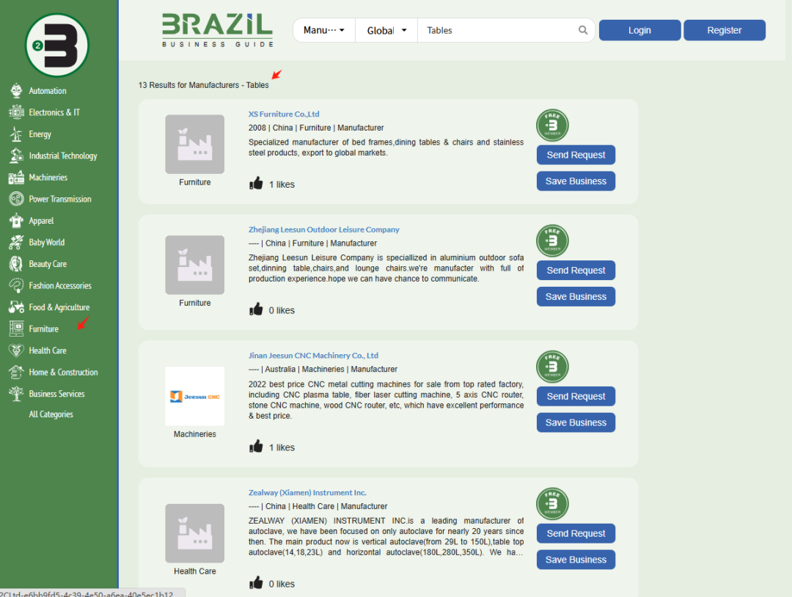
Task: Select Machineries category label
Action: pos(48,177)
